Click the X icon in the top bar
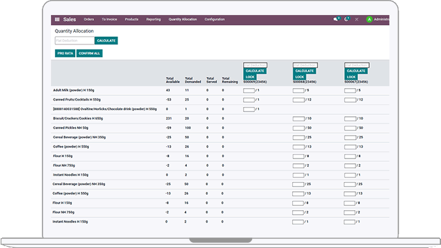 357,20
